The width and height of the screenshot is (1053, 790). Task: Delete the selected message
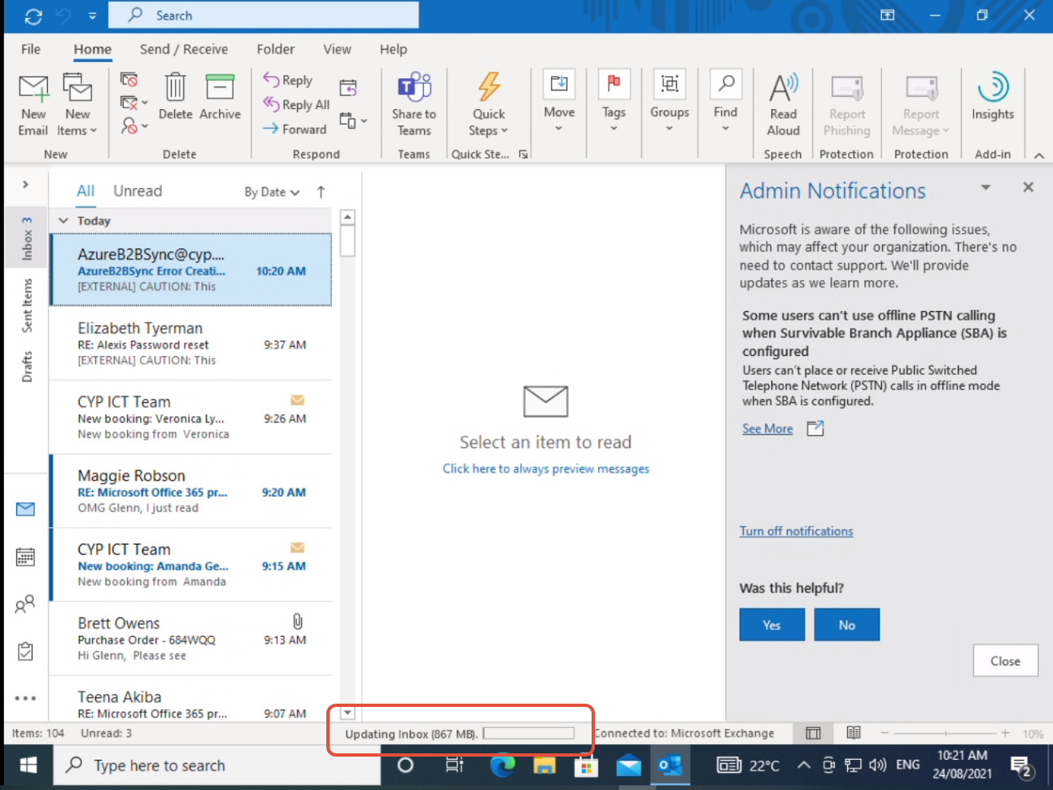coord(175,98)
